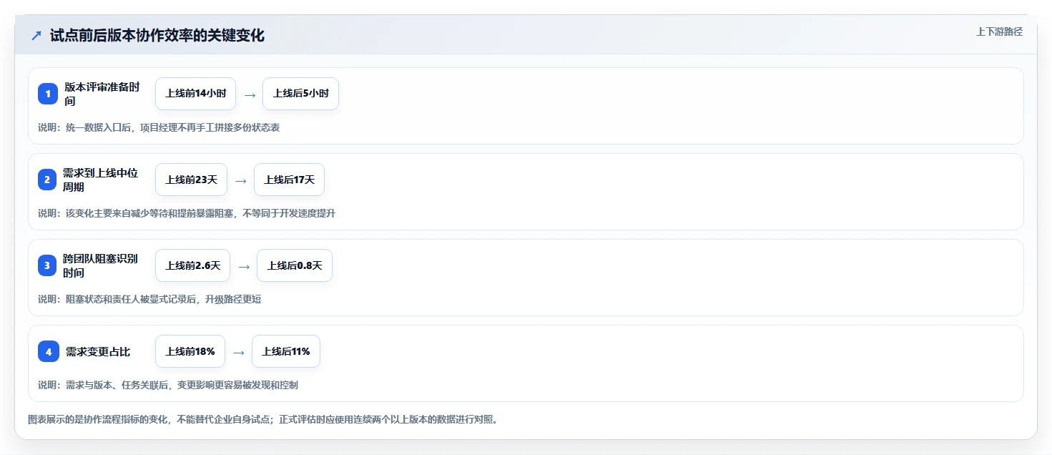This screenshot has height=455, width=1052.
Task: Click the arrow between 23天 and 17天
Action: tap(241, 180)
